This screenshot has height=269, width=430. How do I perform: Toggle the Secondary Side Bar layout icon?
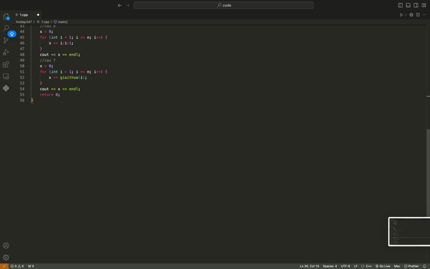[x=416, y=5]
